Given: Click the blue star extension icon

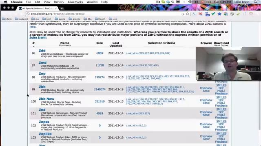Looking at the screenshot, I should 219,14.
